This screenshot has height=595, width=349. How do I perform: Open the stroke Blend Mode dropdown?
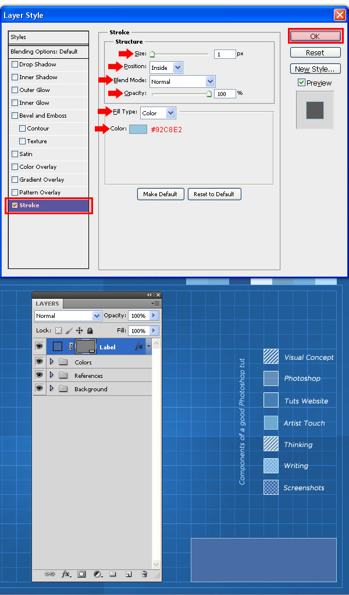(183, 81)
